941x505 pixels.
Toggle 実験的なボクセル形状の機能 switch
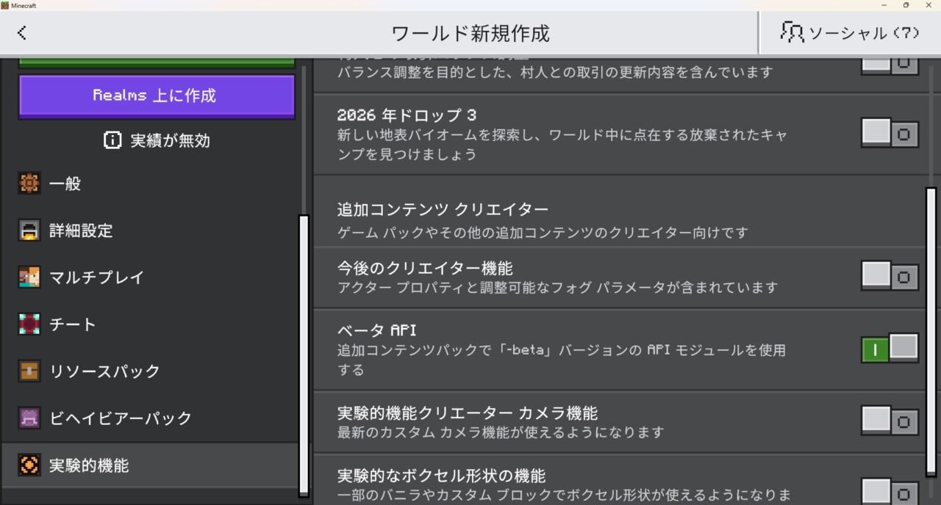click(x=890, y=491)
